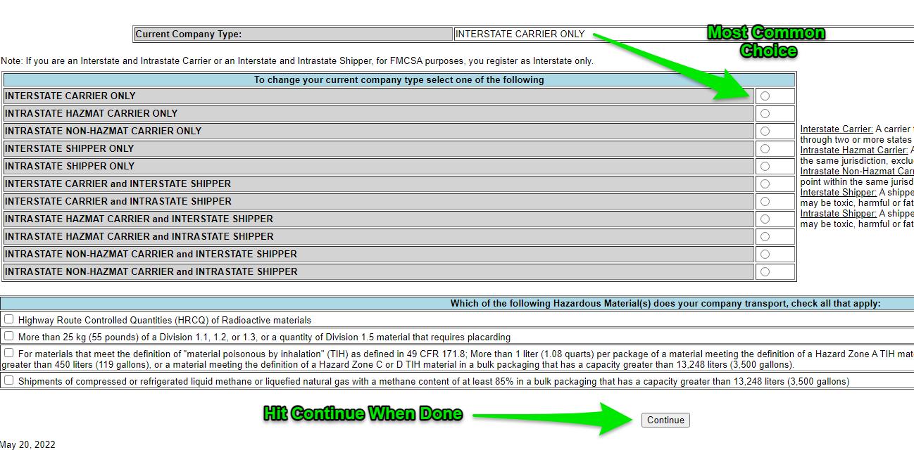The width and height of the screenshot is (914, 450).
Task: Select INTRASTATE HAZMAT CARRIER and INTERSTATE SHIPPER
Action: 765,219
